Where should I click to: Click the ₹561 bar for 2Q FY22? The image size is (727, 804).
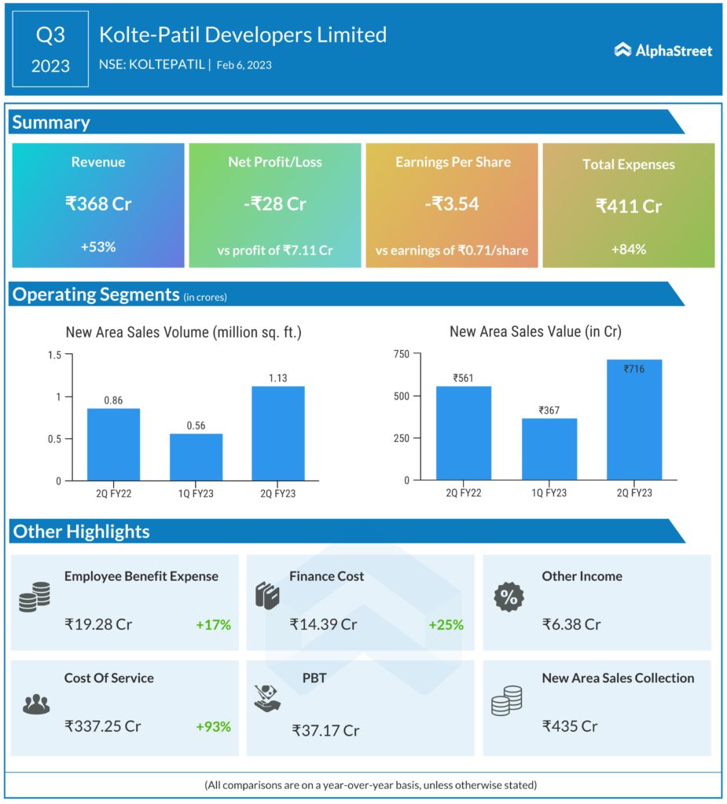[x=463, y=433]
